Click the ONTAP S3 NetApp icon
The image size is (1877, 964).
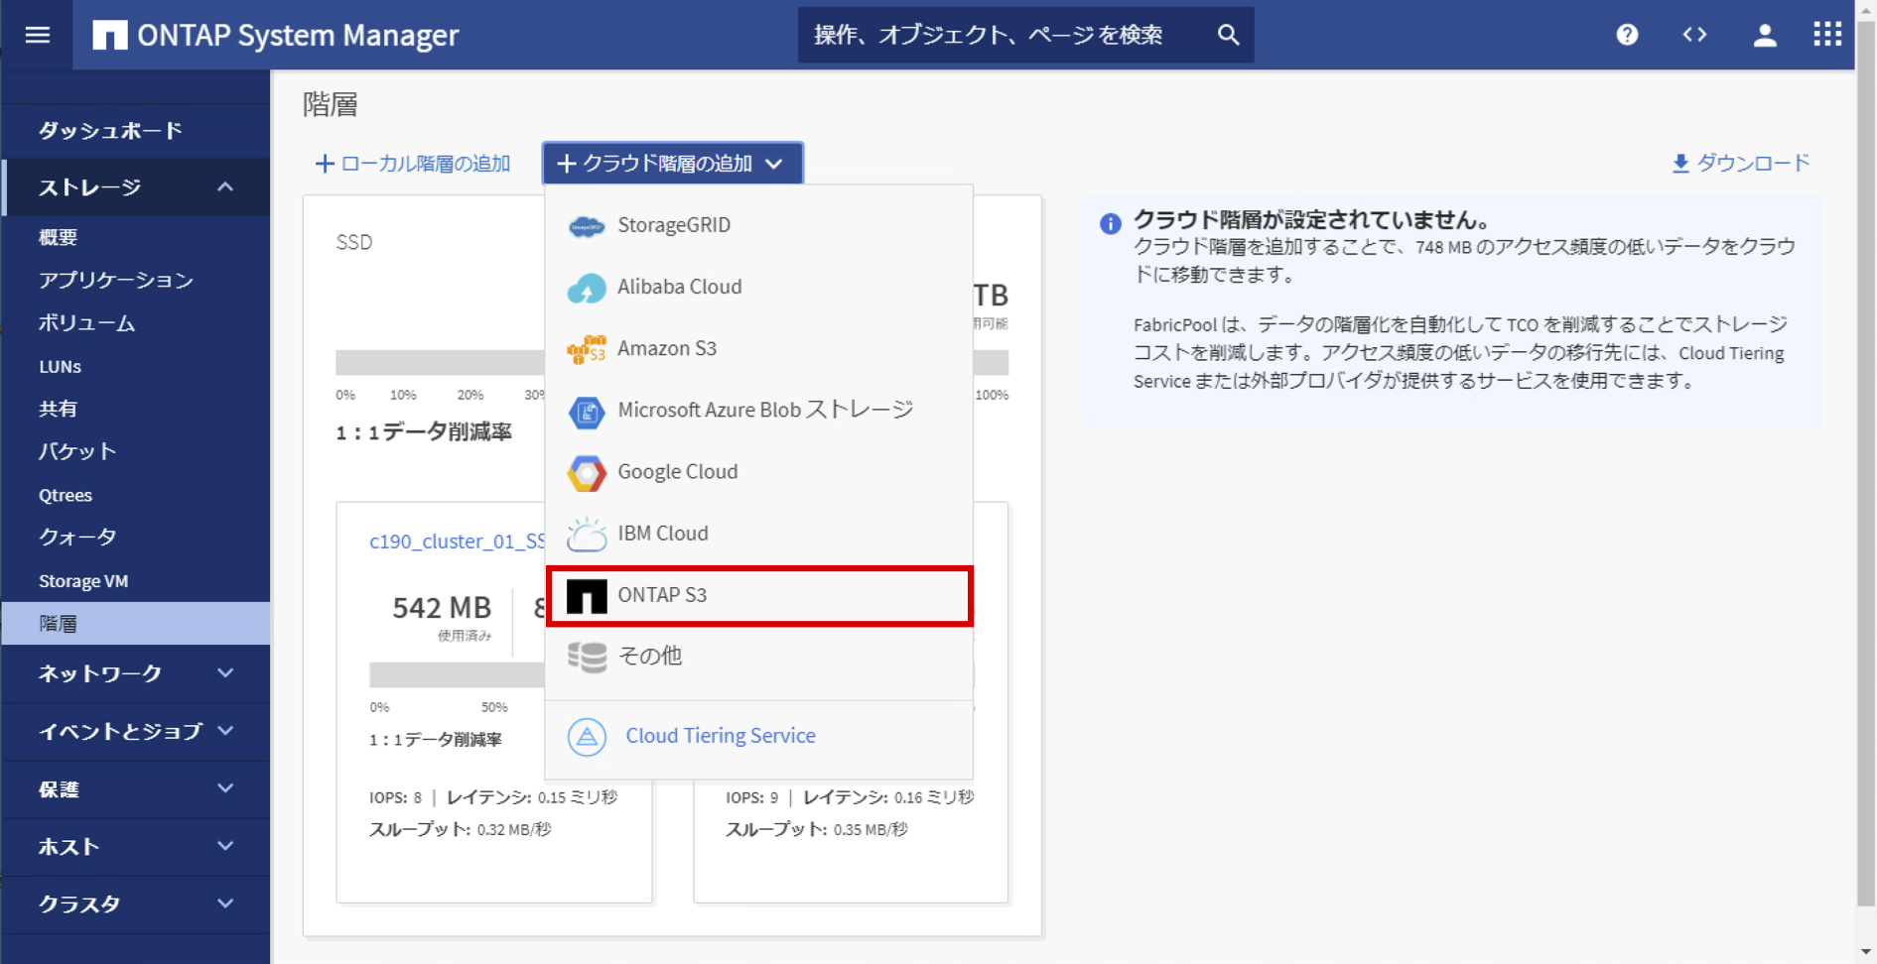coord(586,596)
